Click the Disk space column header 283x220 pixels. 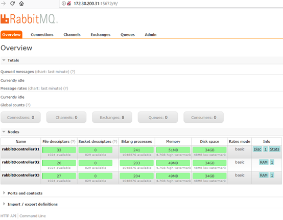point(209,142)
